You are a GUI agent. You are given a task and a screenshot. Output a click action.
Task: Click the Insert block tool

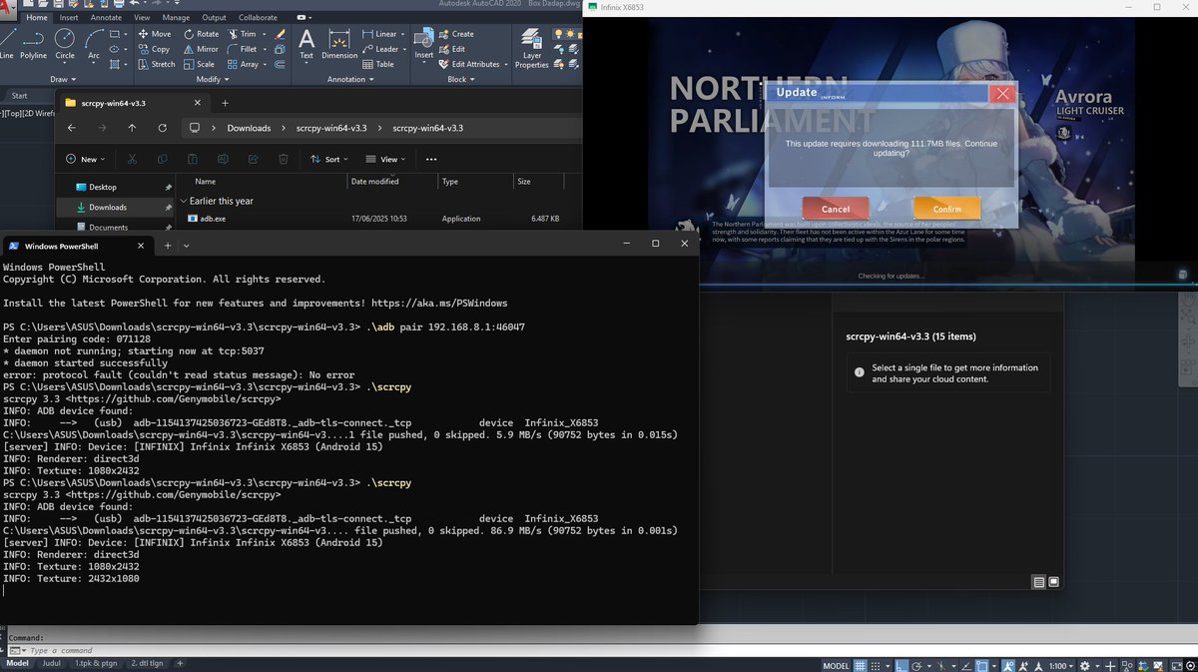click(x=424, y=44)
